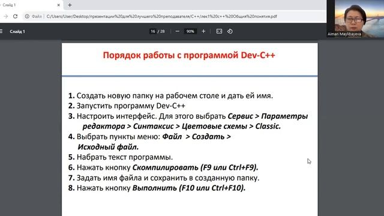The image size is (384, 216).
Task: Close the Слайд 1 browser tab
Action: click(x=59, y=5)
